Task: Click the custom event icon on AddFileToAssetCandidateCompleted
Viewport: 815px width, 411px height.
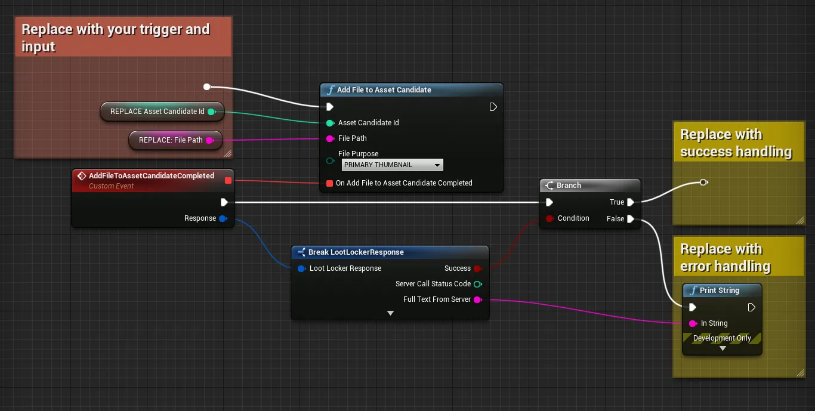Action: [x=82, y=177]
